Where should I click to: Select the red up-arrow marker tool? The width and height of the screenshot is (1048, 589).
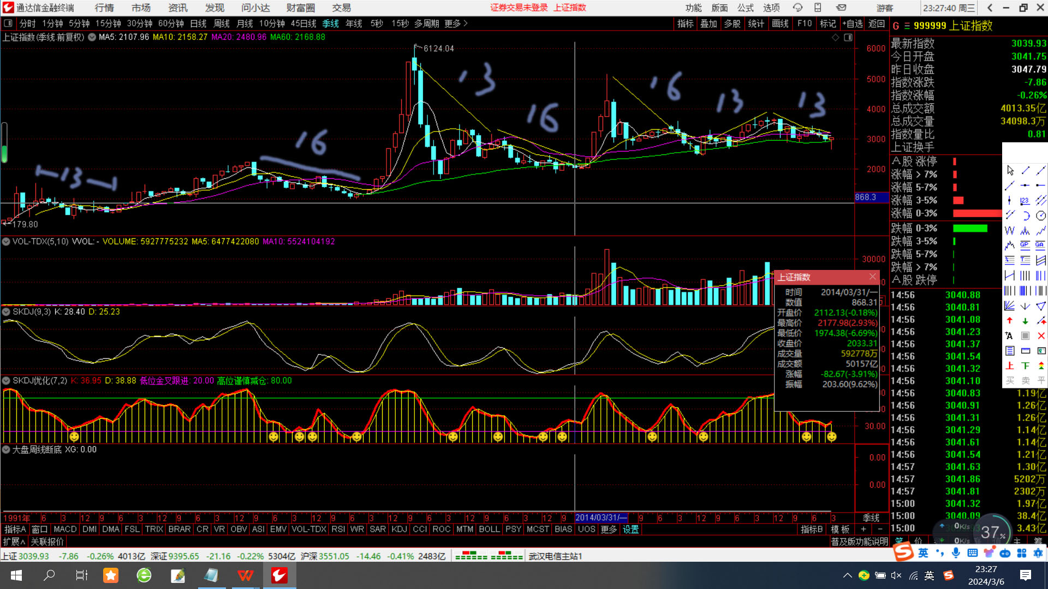[x=1010, y=321]
